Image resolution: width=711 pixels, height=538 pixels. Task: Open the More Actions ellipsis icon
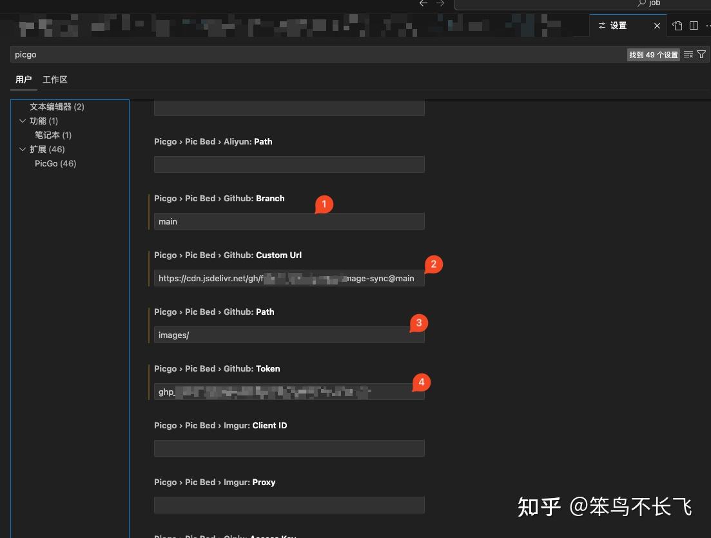[707, 25]
